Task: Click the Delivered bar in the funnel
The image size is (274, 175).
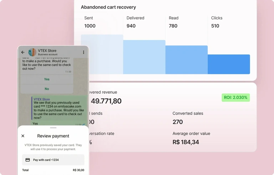Action: click(x=144, y=57)
